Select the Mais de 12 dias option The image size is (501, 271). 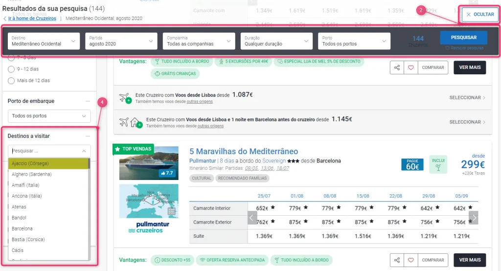(11, 80)
